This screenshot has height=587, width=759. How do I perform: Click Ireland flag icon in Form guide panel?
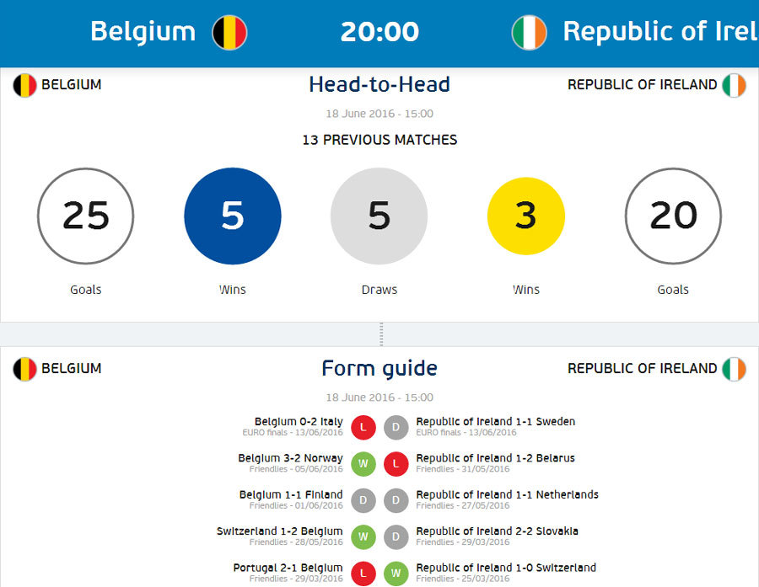coord(734,369)
